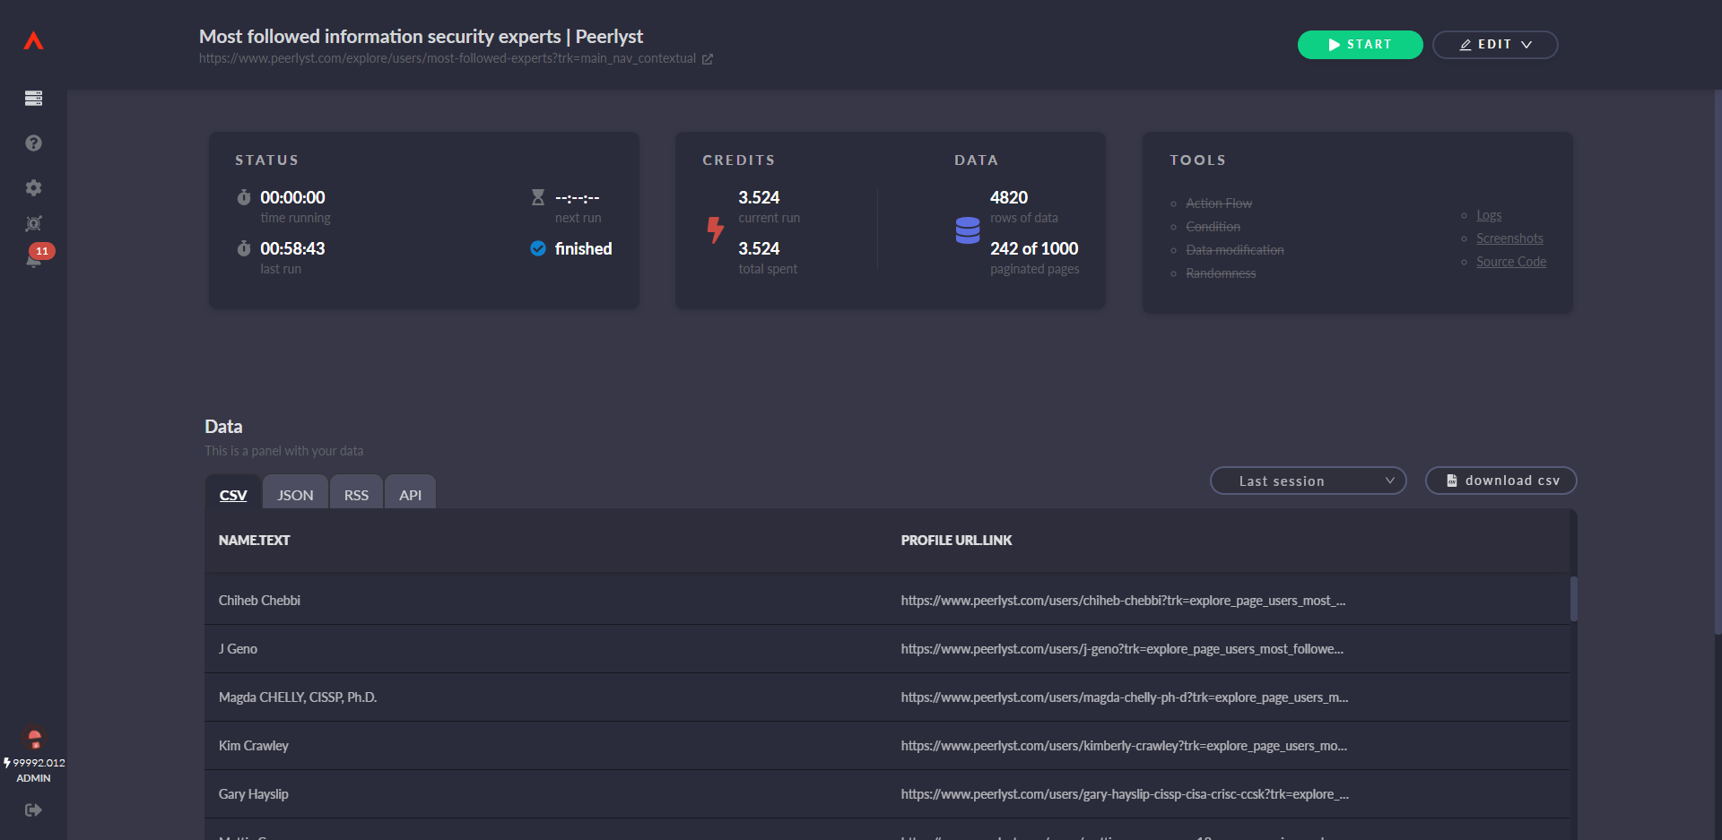Start the robot with START button
Screen dimensions: 1722x840
[1360, 45]
